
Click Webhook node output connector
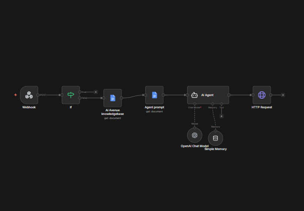point(38,95)
